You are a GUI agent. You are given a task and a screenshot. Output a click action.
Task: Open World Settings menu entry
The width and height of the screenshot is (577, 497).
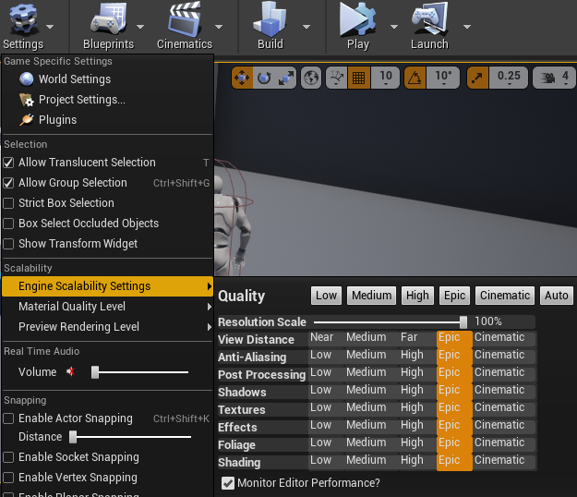click(x=107, y=79)
